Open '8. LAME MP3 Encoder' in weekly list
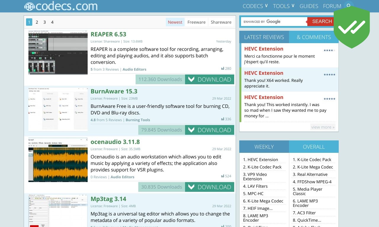379x227 pixels. 256,218
